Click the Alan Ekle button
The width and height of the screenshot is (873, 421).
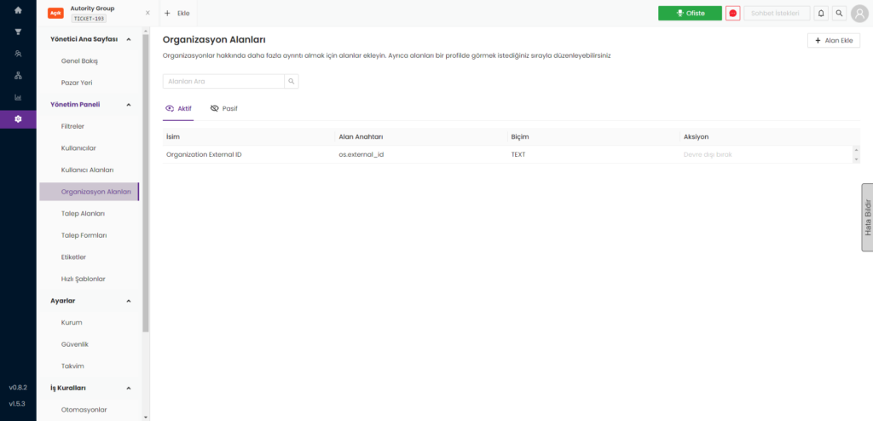[834, 41]
